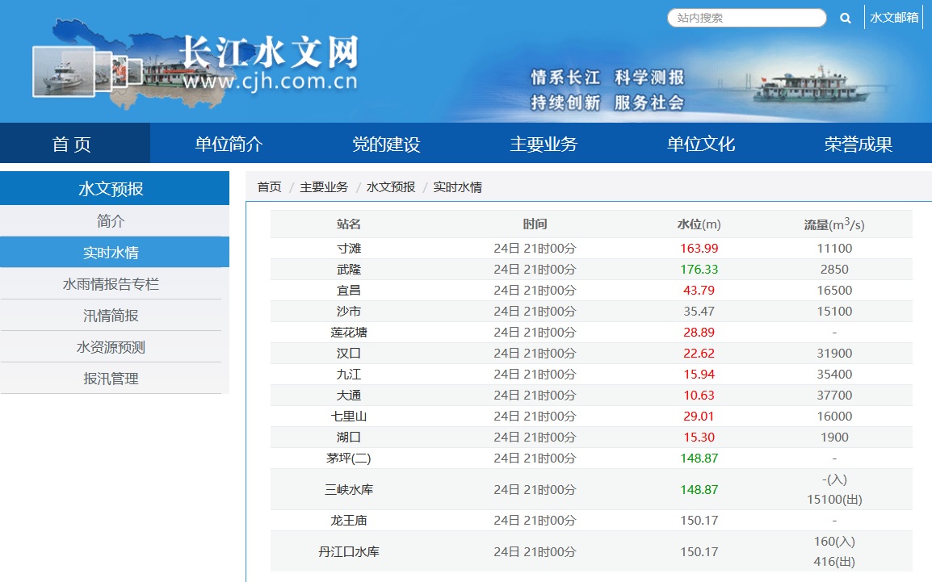Click the 35.47 water level value

[x=699, y=312]
